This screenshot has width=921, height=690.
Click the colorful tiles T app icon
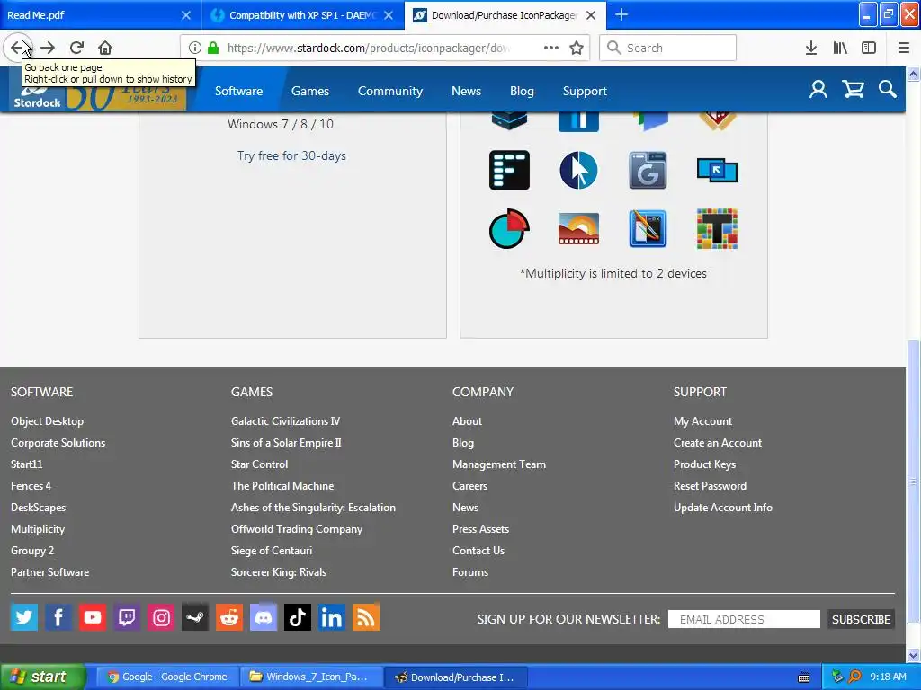(x=717, y=228)
